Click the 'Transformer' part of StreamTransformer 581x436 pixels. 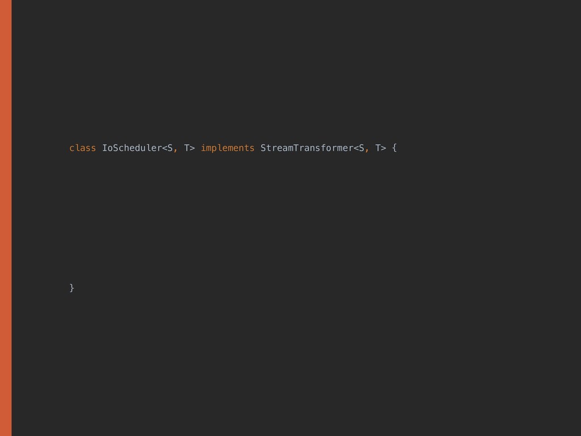[x=323, y=148]
